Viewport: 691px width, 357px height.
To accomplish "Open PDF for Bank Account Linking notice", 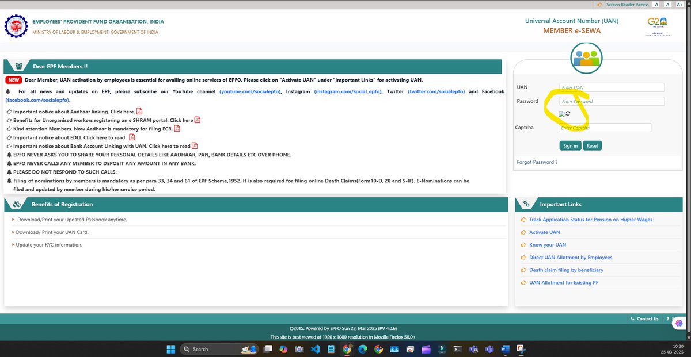I will 195,146.
